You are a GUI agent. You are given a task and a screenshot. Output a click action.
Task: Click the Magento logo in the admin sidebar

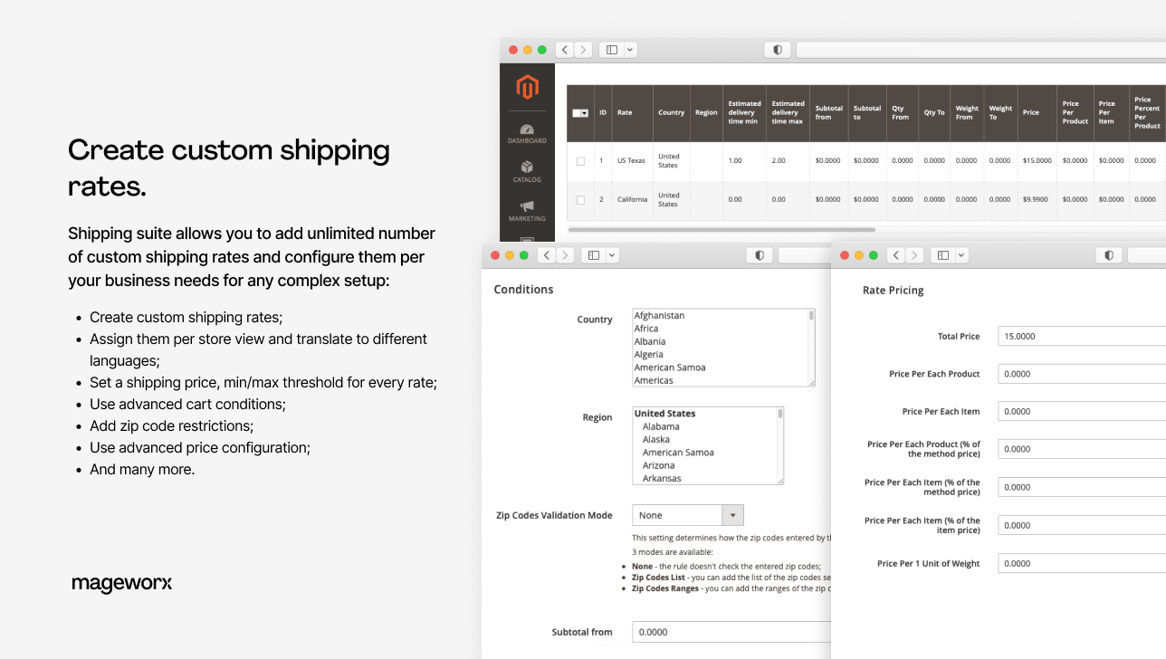coord(528,88)
